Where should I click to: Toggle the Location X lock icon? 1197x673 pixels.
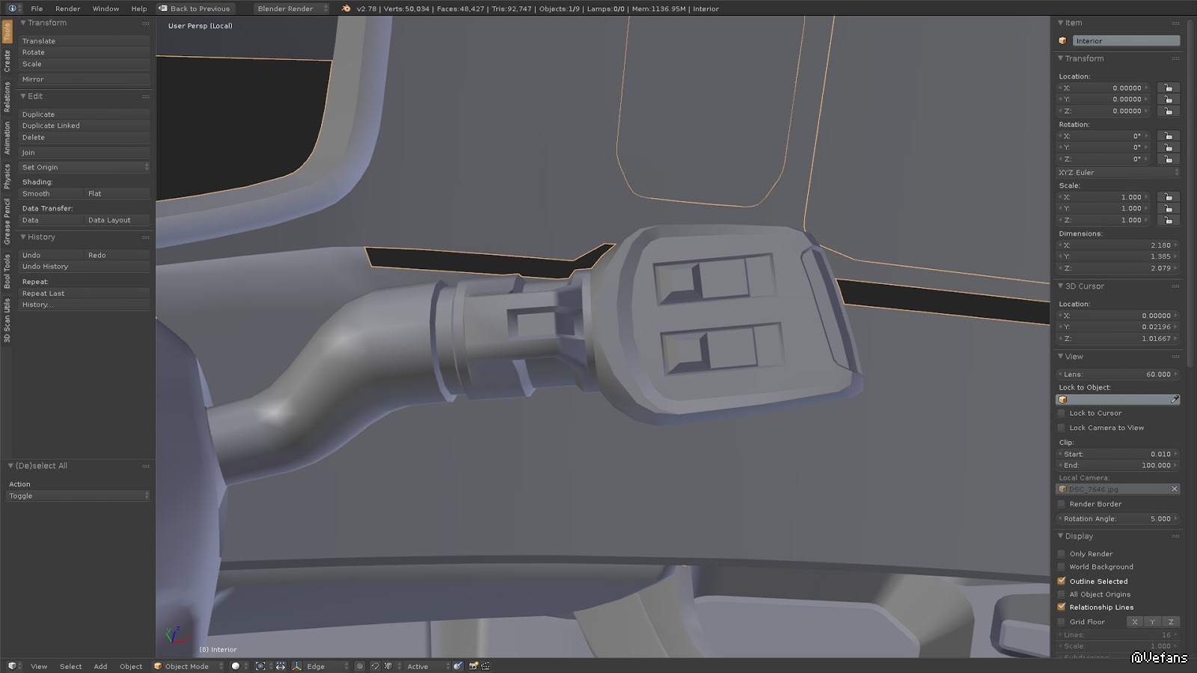1168,88
